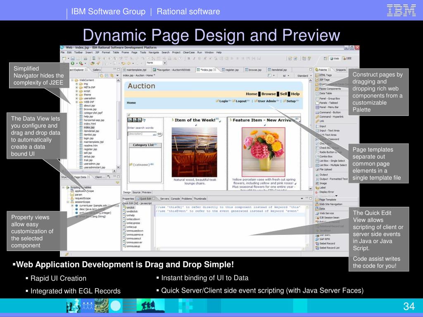Select Panel - Menu Bar palette component
This screenshot has width=423, height=317.
(327, 107)
